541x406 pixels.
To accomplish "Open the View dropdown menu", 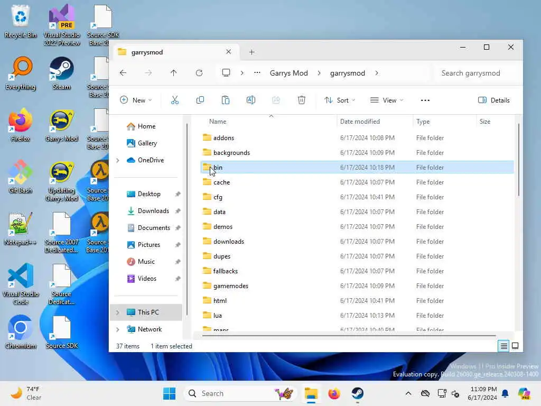I will click(387, 100).
